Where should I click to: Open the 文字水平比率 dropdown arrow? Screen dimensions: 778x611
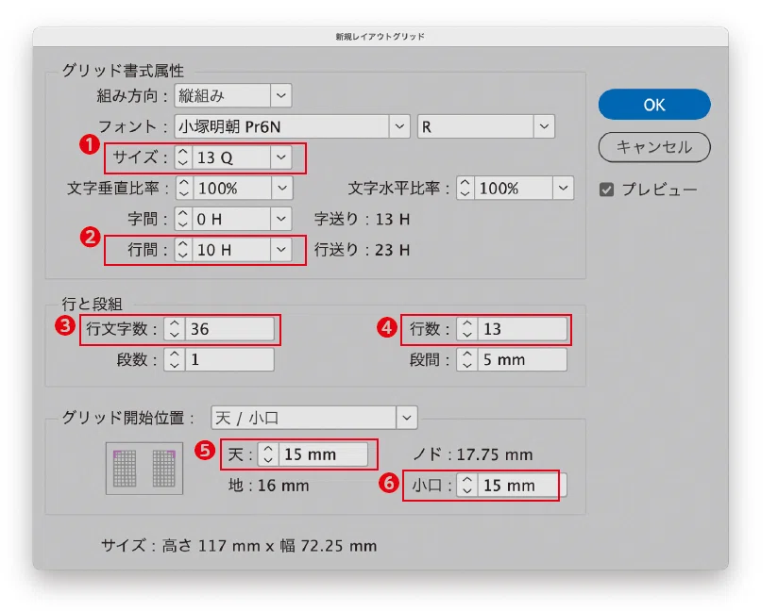click(x=563, y=189)
